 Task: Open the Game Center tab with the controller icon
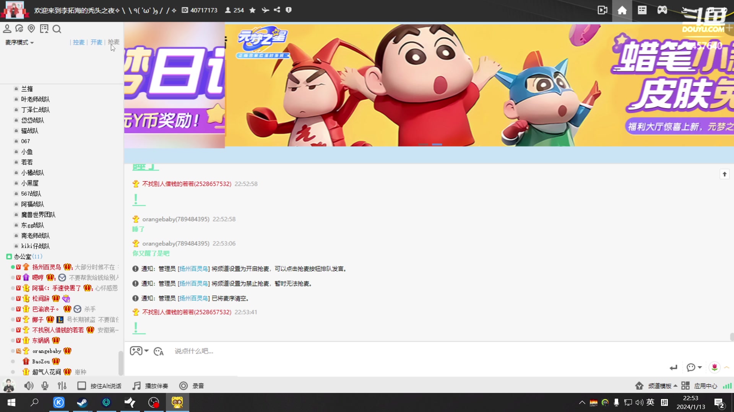[x=663, y=10]
